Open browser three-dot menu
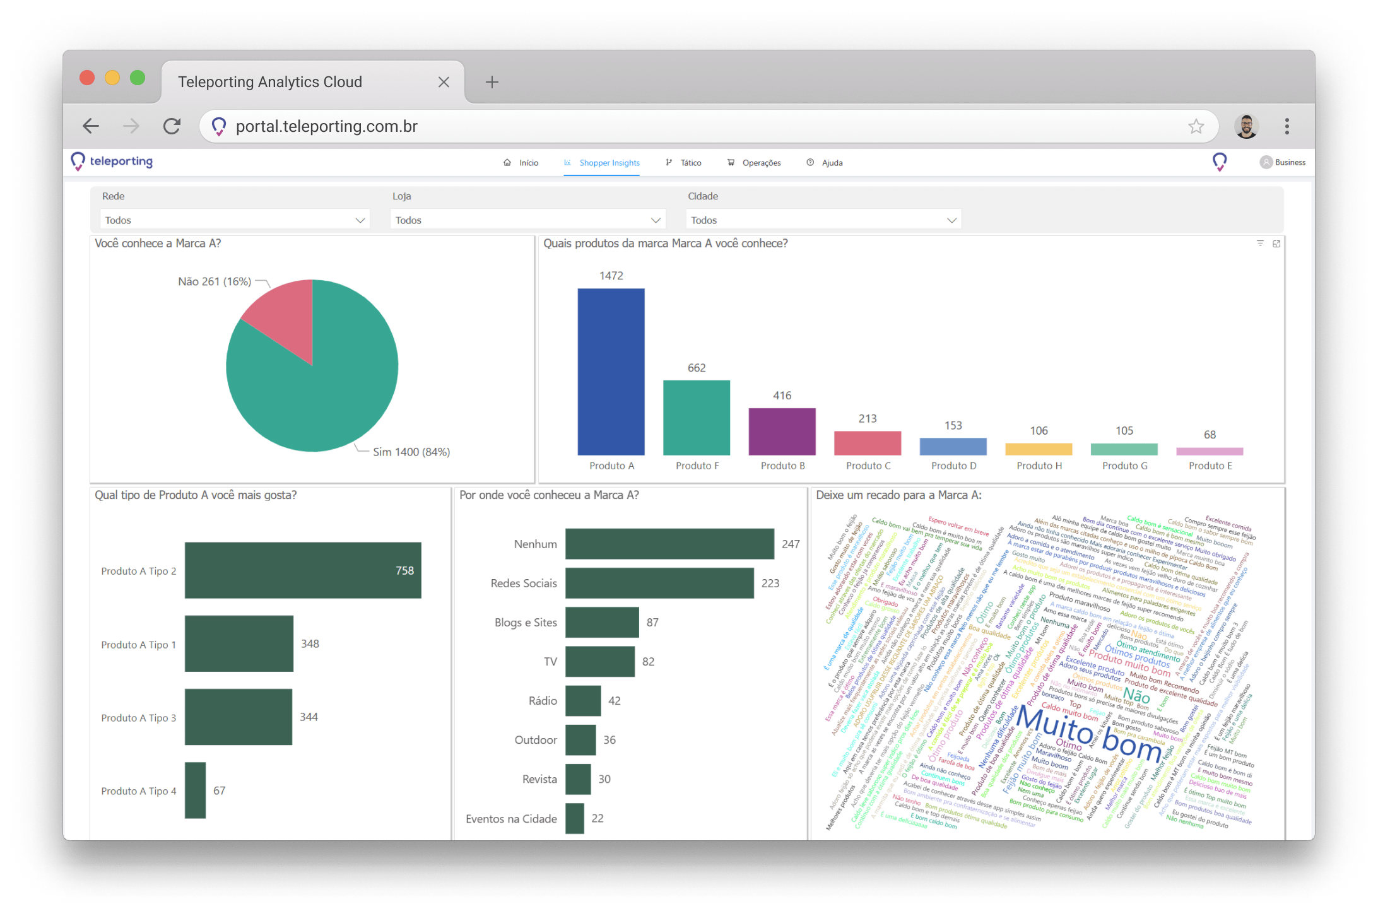This screenshot has height=916, width=1378. pos(1287,126)
